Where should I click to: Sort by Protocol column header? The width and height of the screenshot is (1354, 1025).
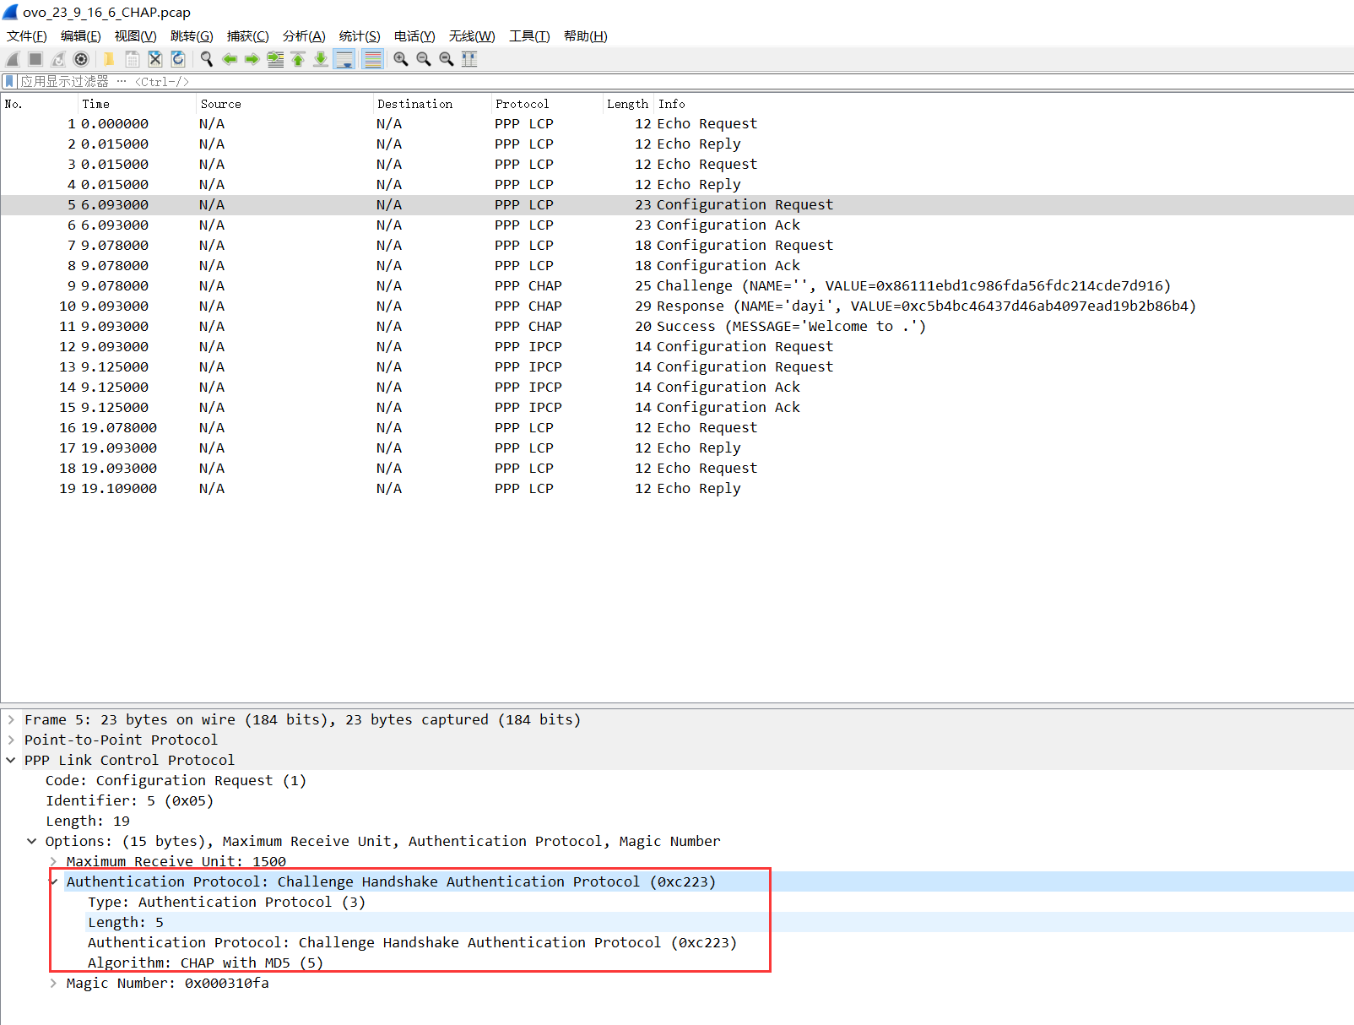pyautogui.click(x=545, y=104)
